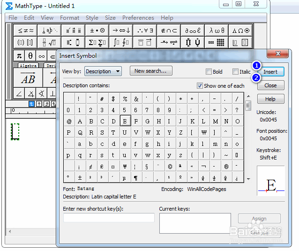This screenshot has width=299, height=251.
Task: Open the Edit menu
Action: click(x=29, y=18)
